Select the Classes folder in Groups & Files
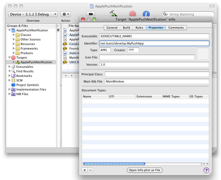 [26, 35]
